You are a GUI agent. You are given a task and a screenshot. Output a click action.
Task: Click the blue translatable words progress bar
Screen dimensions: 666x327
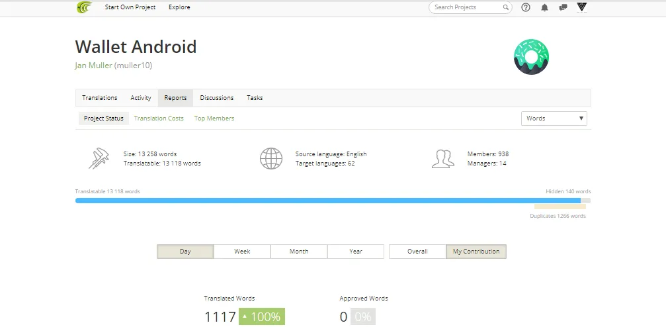pos(328,201)
